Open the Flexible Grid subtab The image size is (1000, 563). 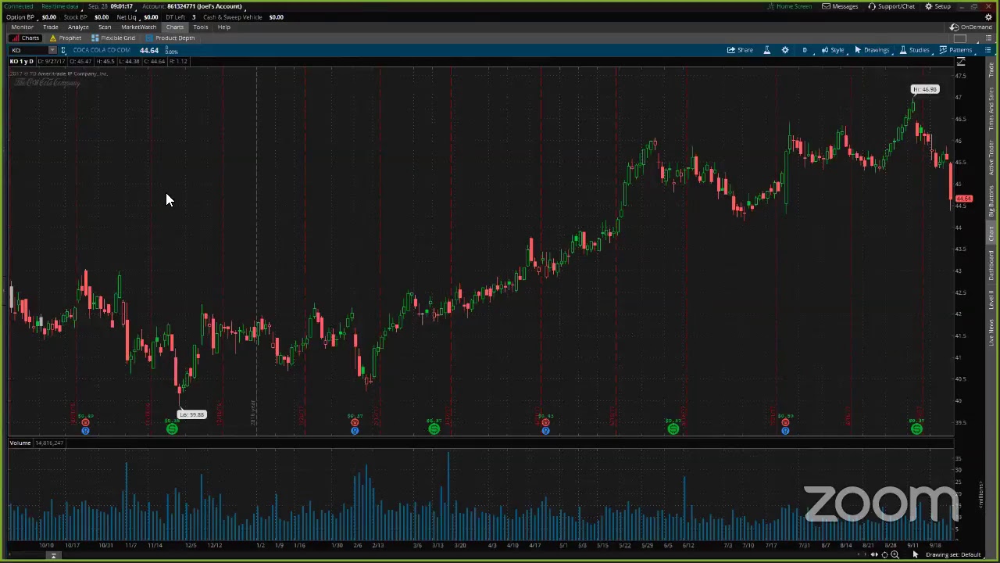pos(113,38)
